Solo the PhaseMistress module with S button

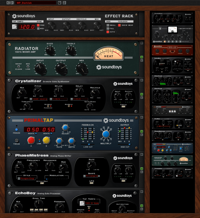[142, 172]
